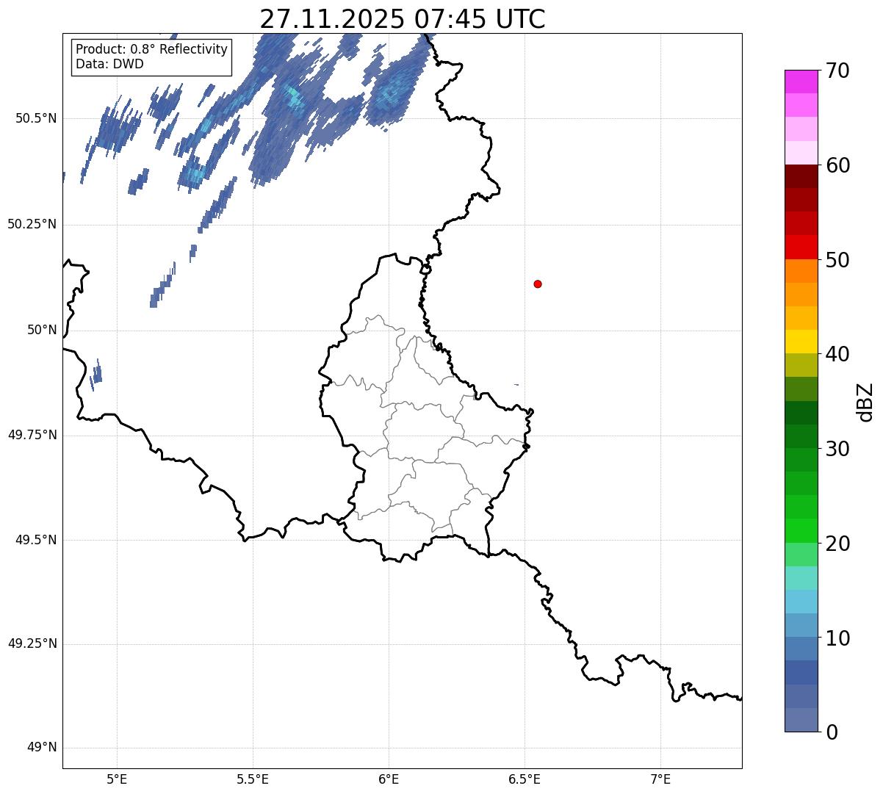
Task: Click the 6°E longitude tick label
Action: 389,779
